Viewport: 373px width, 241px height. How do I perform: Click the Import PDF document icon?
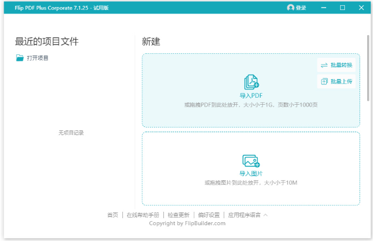click(251, 82)
